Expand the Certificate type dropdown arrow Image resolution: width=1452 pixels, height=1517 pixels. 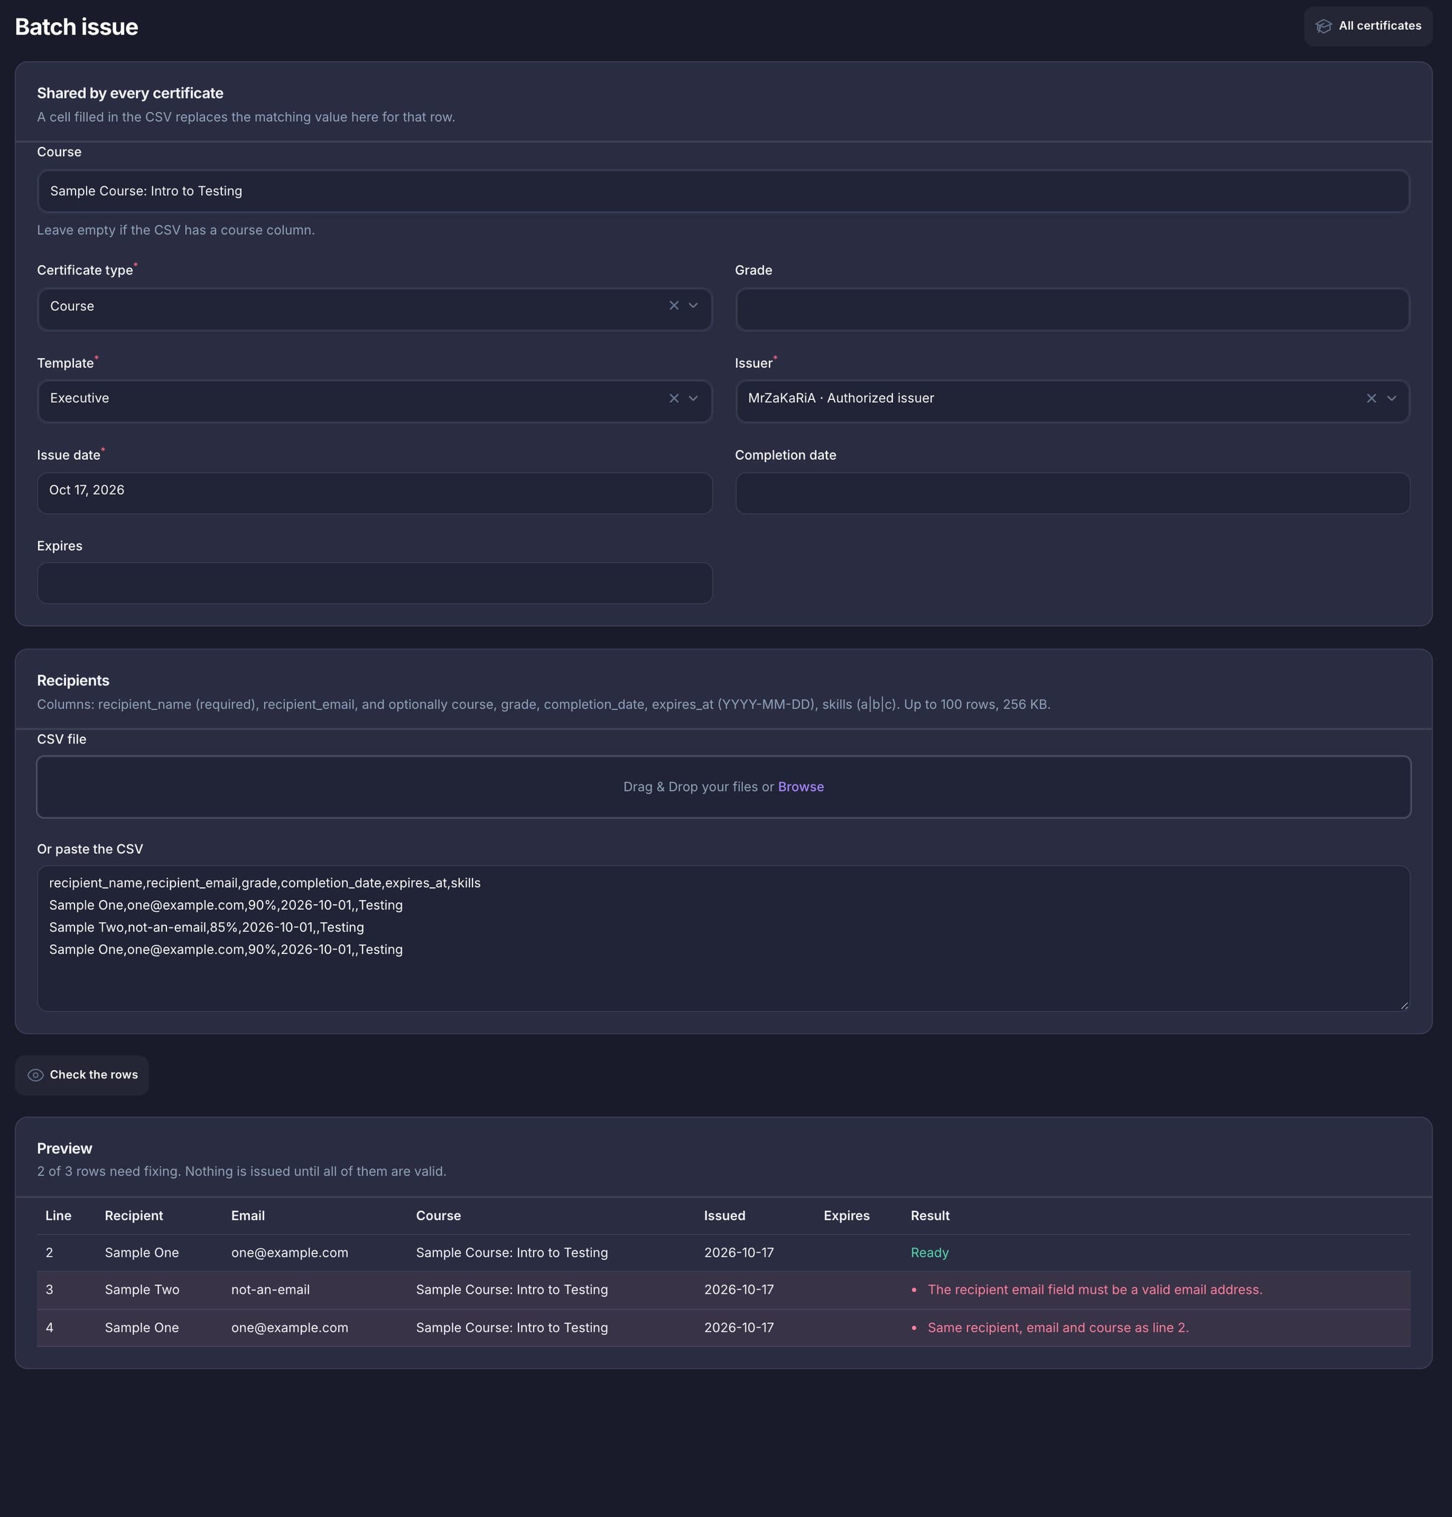693,305
